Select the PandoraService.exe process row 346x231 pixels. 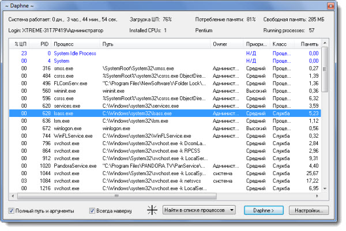[75, 165]
